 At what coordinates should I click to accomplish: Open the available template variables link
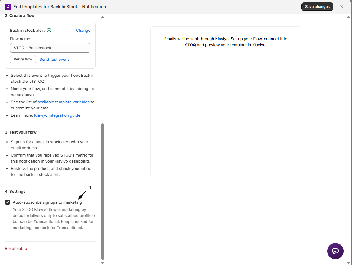click(x=64, y=102)
